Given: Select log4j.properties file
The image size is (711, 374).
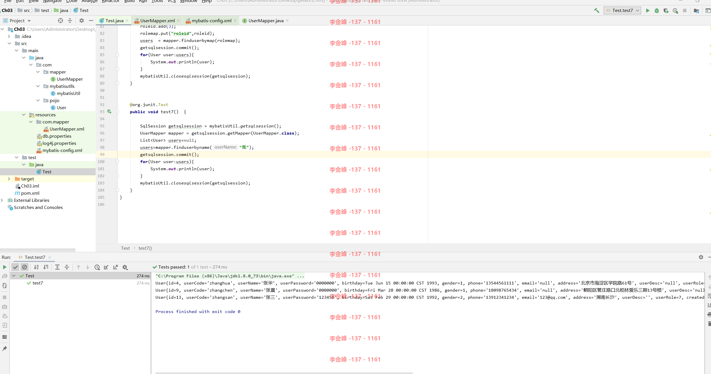Looking at the screenshot, I should [59, 143].
